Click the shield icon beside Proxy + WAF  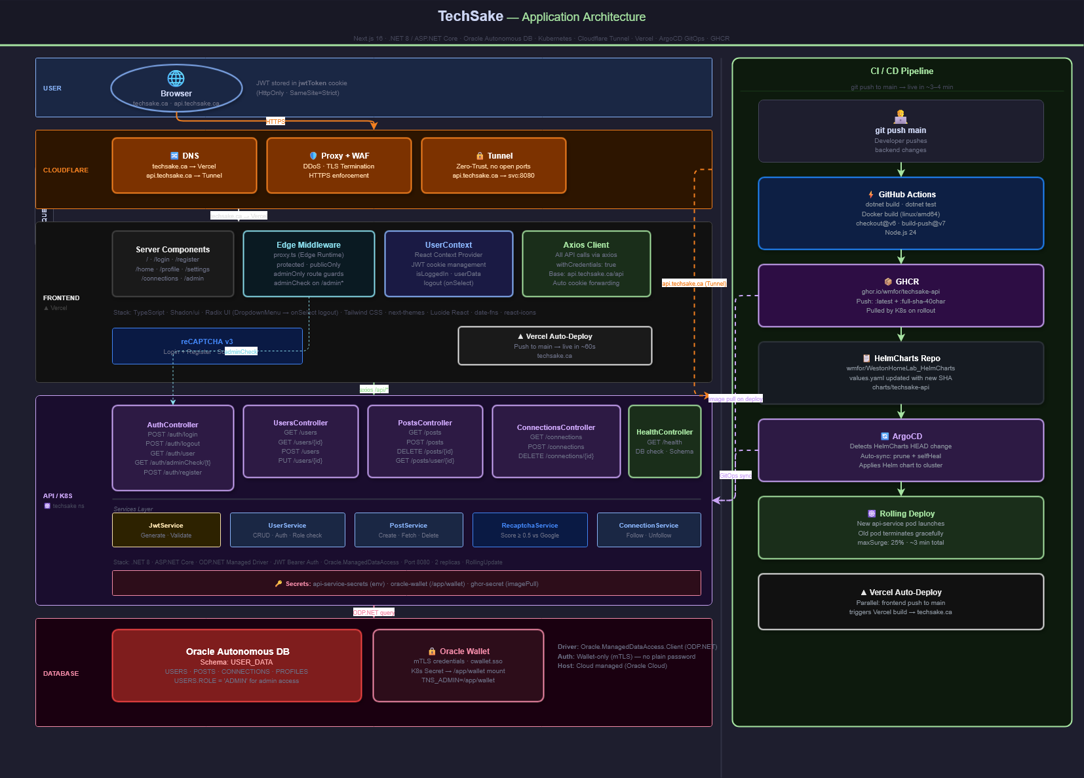pyautogui.click(x=313, y=156)
